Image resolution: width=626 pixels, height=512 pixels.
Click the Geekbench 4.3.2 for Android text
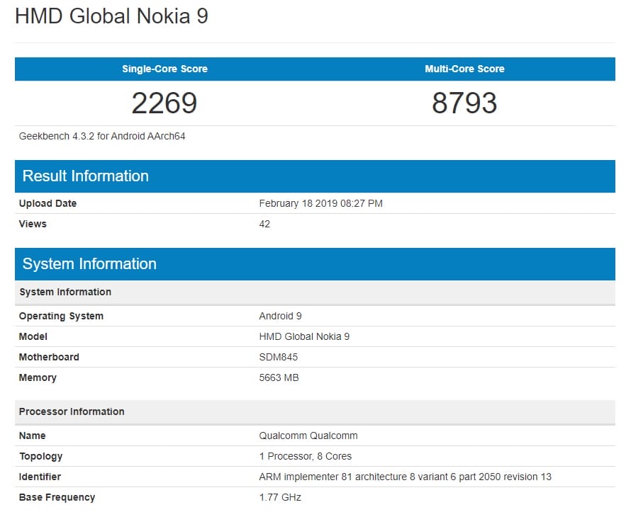102,136
